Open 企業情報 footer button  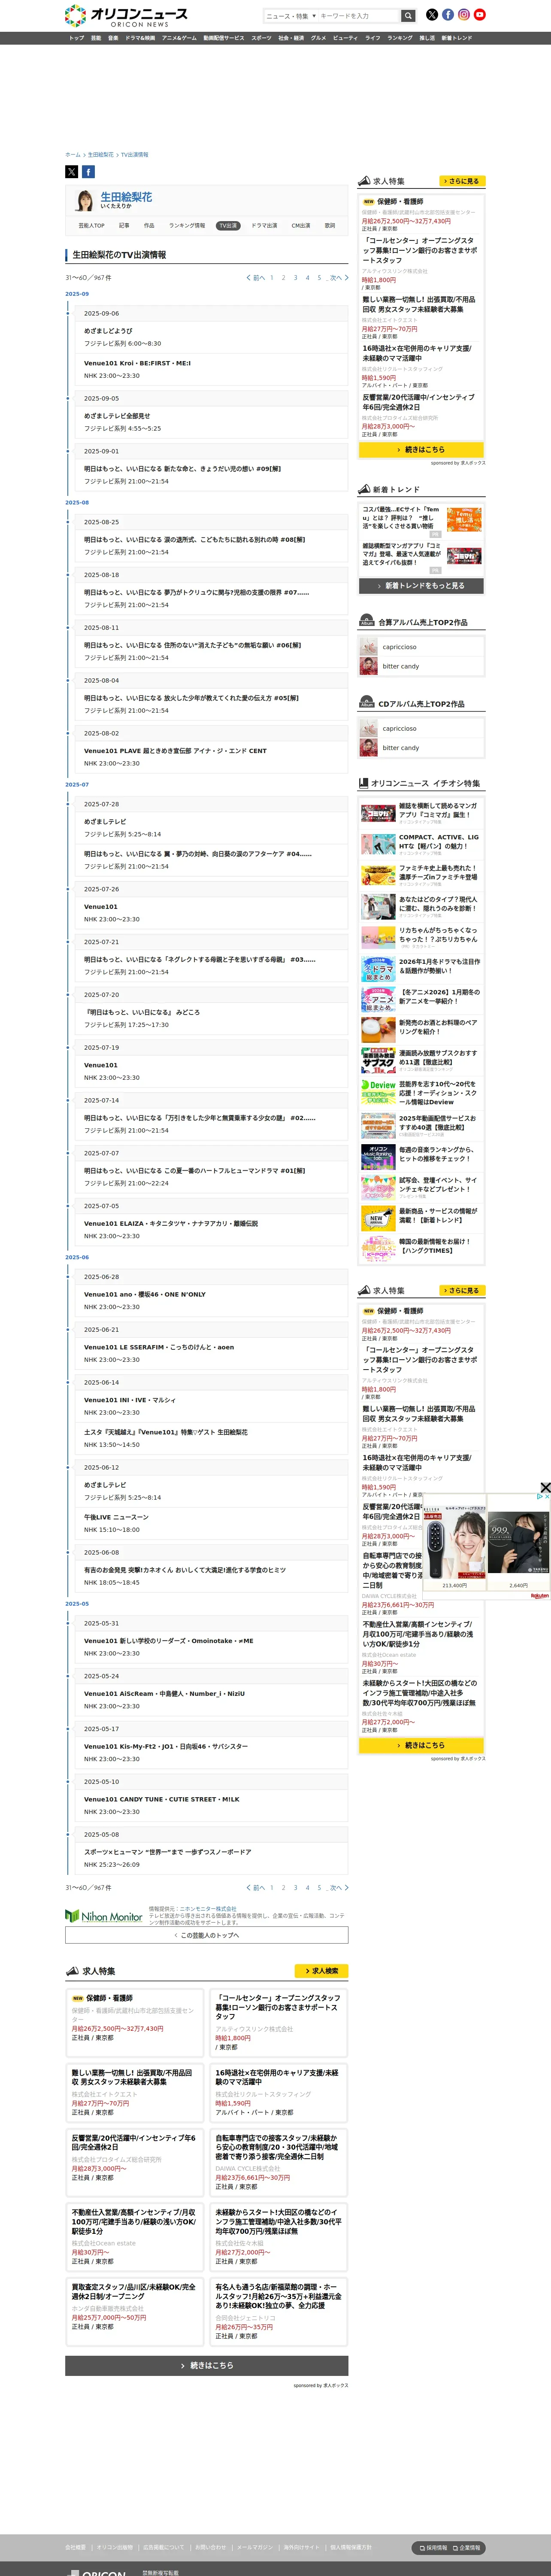tap(467, 2548)
